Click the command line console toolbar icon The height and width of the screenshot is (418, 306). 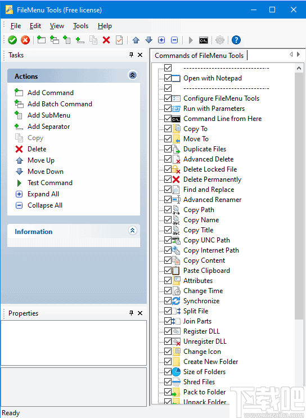pyautogui.click(x=204, y=41)
